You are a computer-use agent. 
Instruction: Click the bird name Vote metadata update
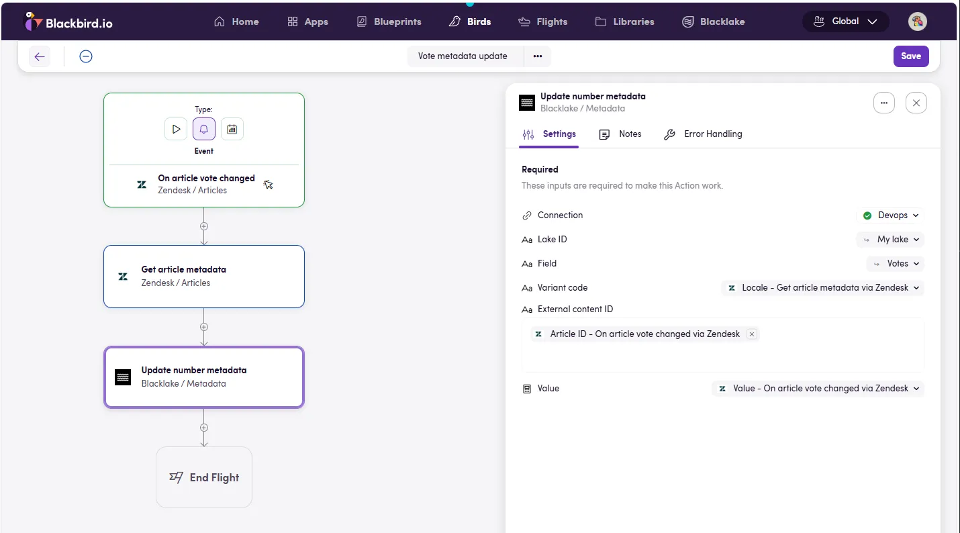click(x=463, y=56)
